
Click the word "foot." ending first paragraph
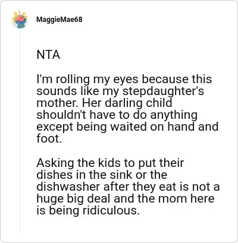click(x=49, y=138)
